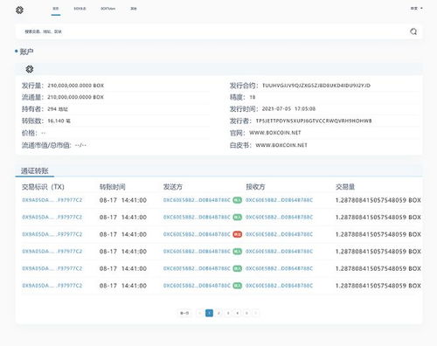Open the 发行者 issuer address
The image size is (437, 346).
pyautogui.click(x=314, y=121)
